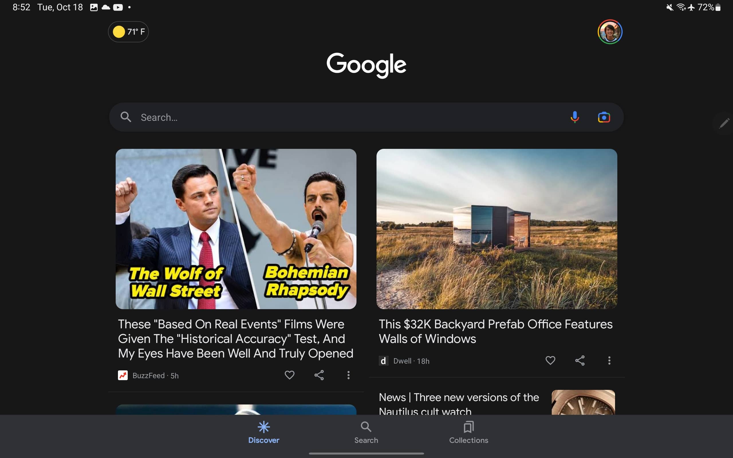Open the 71° F weather chip
Viewport: 733px width, 458px height.
[x=129, y=32]
